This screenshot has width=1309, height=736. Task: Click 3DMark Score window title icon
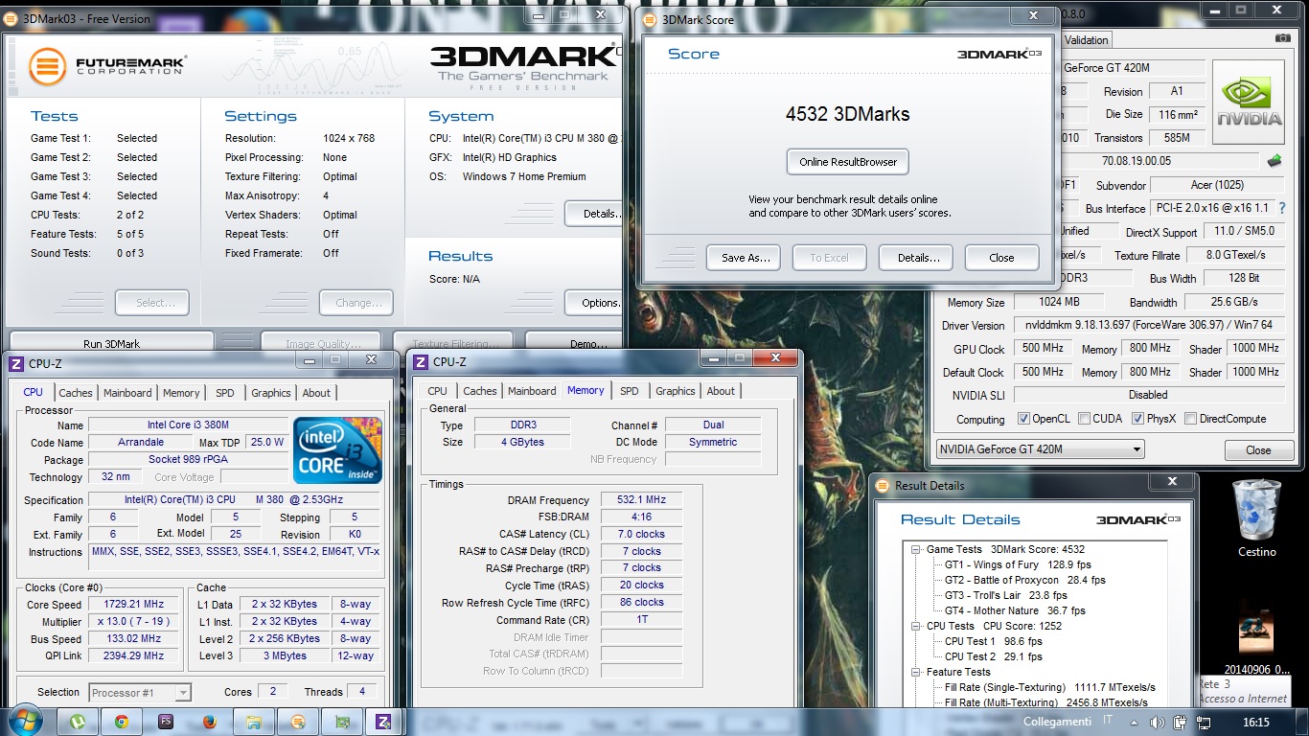click(x=651, y=18)
